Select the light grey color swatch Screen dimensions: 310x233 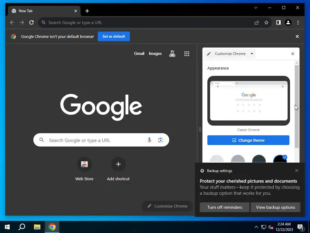[x=217, y=159]
